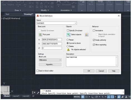Uncheck Allow exploding
This screenshot has width=132, height=100.
click(x=94, y=44)
